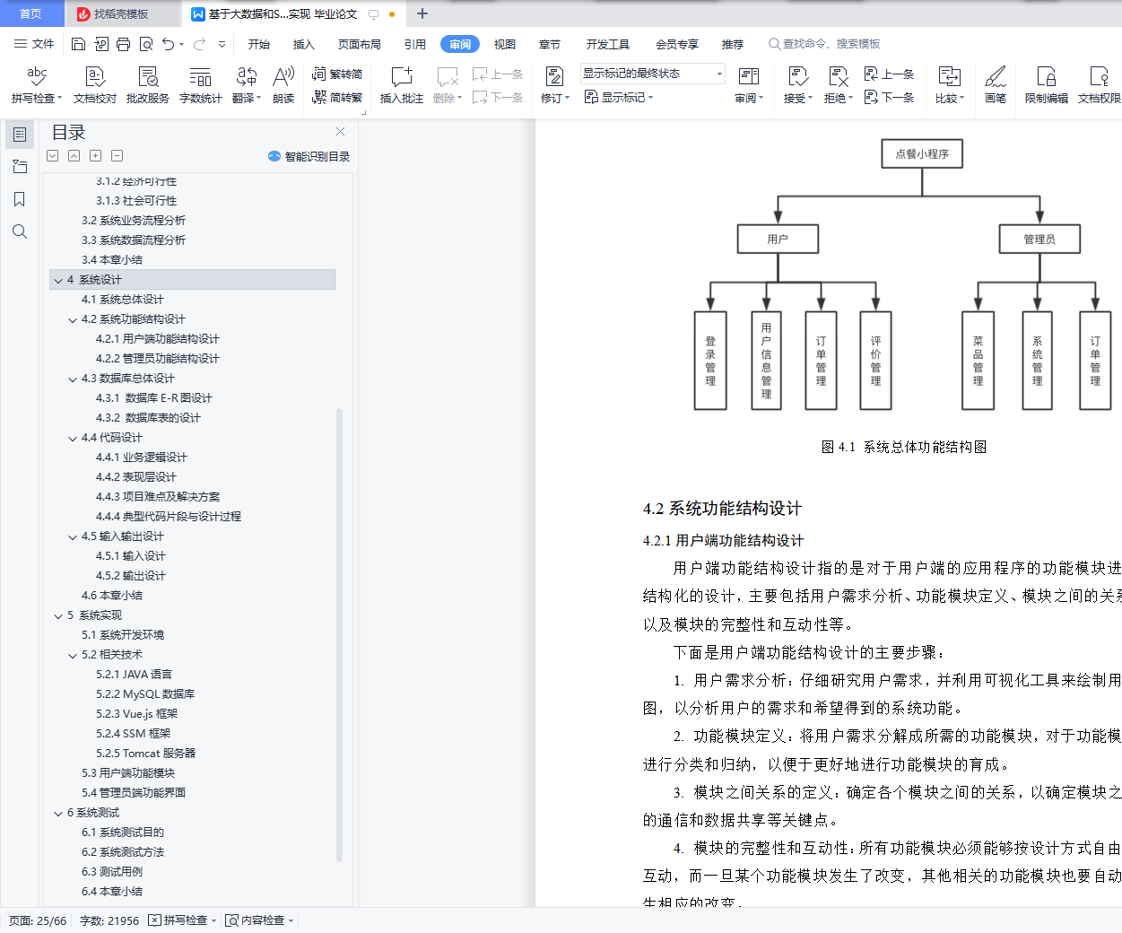
Task: Open the 拼写检查 spell check tool
Action: tap(36, 85)
